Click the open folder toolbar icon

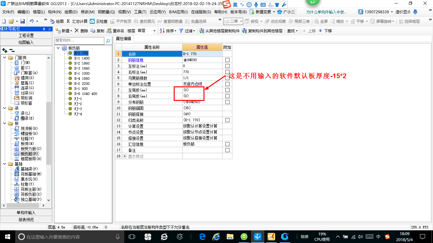pyautogui.click(x=11, y=21)
